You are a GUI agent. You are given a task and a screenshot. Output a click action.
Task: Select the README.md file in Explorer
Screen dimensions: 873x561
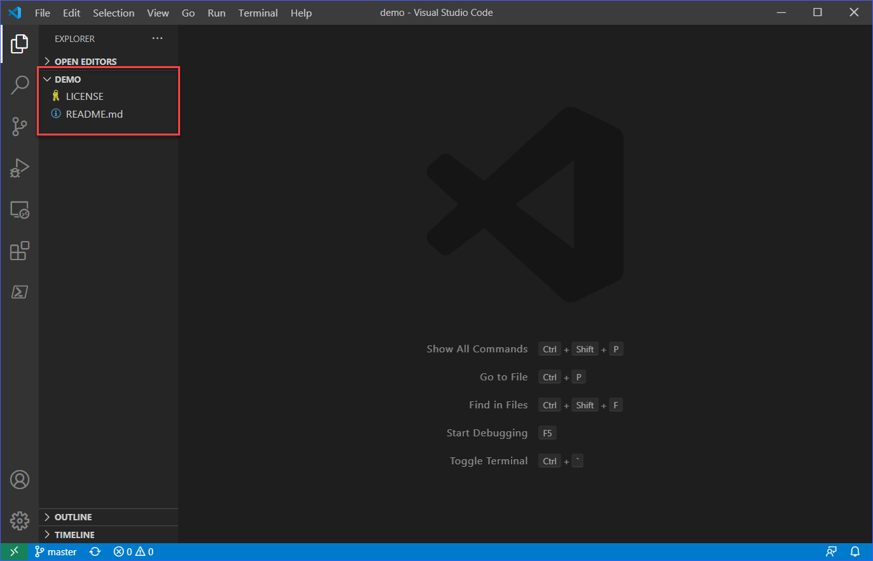pos(94,114)
